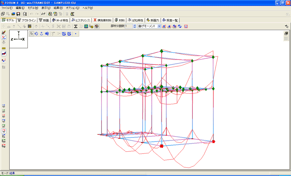Switch to the 断面力 tab
The image size is (291, 176).
pyautogui.click(x=153, y=20)
